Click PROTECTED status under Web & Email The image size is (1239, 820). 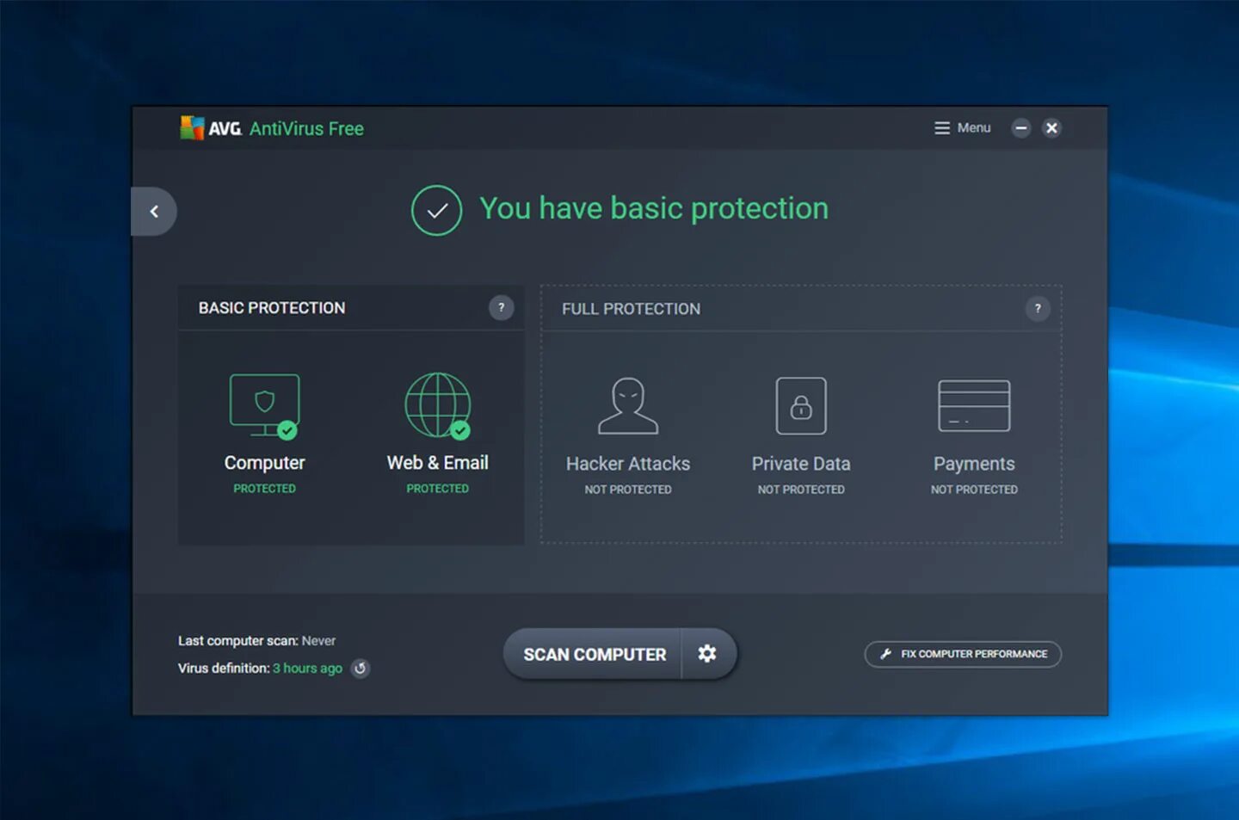click(438, 489)
